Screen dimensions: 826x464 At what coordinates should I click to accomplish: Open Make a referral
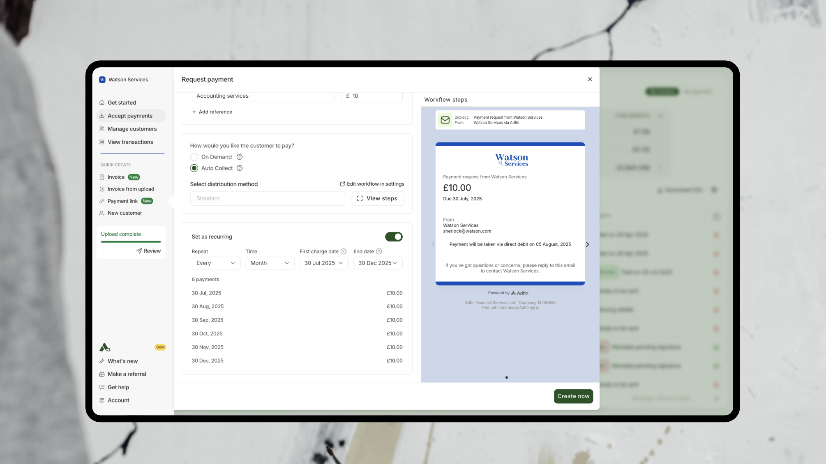pyautogui.click(x=127, y=374)
